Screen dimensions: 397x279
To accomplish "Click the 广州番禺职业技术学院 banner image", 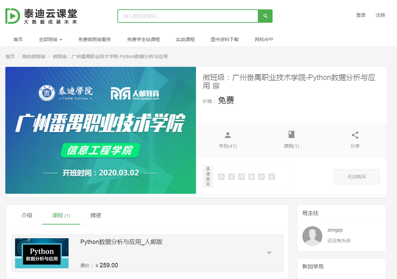I will (x=101, y=130).
